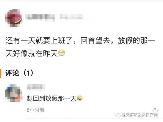Like the comment with thumbs-up icon
Screen dimensions: 163x122
coord(155,111)
